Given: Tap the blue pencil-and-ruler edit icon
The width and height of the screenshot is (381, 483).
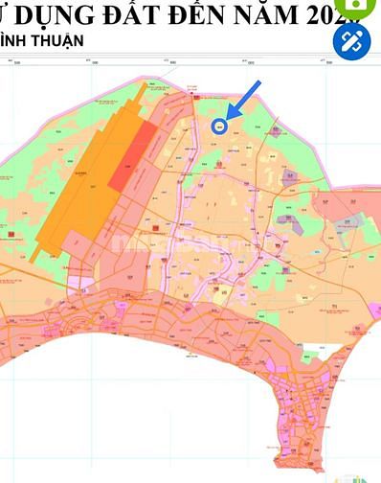Looking at the screenshot, I should coord(351,41).
